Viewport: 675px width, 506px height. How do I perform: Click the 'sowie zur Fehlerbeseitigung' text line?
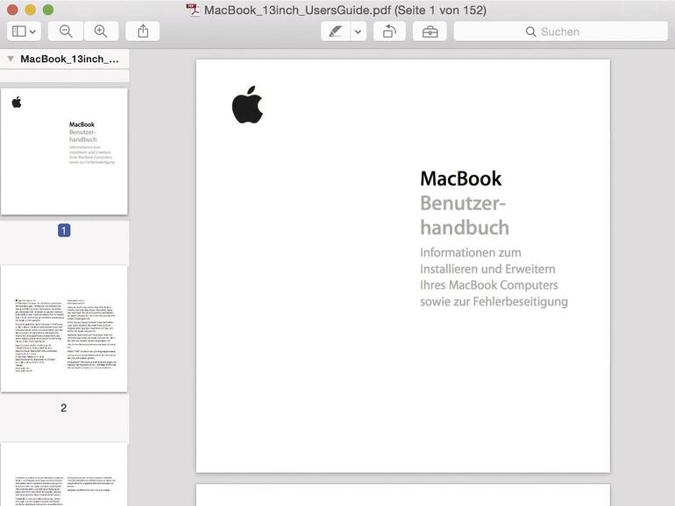point(494,302)
